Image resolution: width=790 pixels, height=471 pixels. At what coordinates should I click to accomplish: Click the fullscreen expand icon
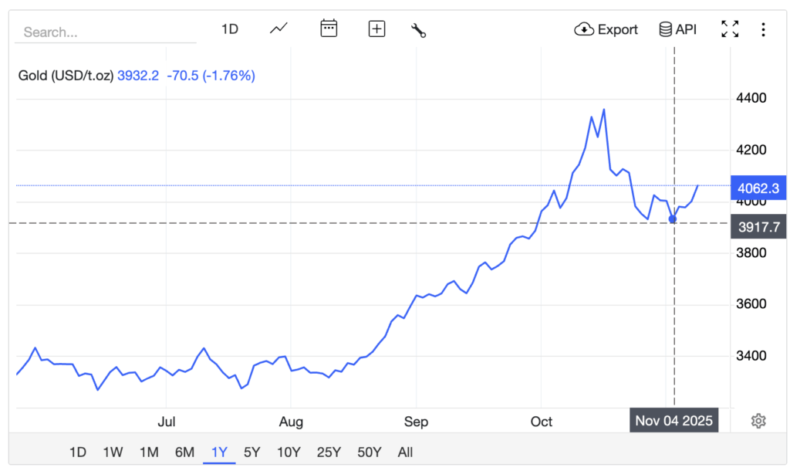(729, 29)
